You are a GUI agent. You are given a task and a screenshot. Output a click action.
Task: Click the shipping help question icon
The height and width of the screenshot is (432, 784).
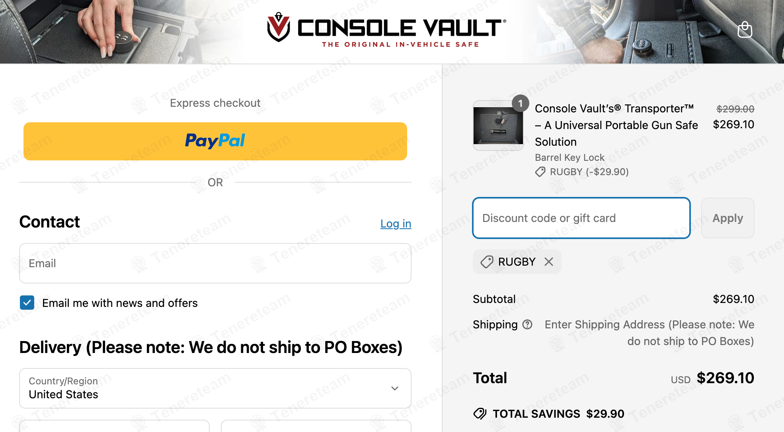coord(527,325)
